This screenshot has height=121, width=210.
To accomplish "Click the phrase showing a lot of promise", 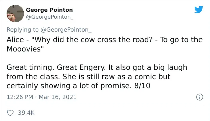I will click(86, 86).
